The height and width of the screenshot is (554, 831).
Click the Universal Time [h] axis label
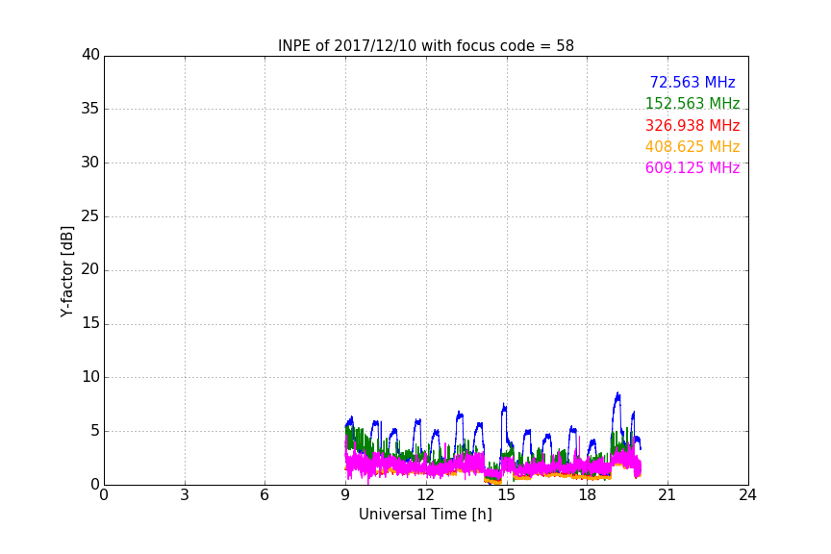pyautogui.click(x=425, y=514)
